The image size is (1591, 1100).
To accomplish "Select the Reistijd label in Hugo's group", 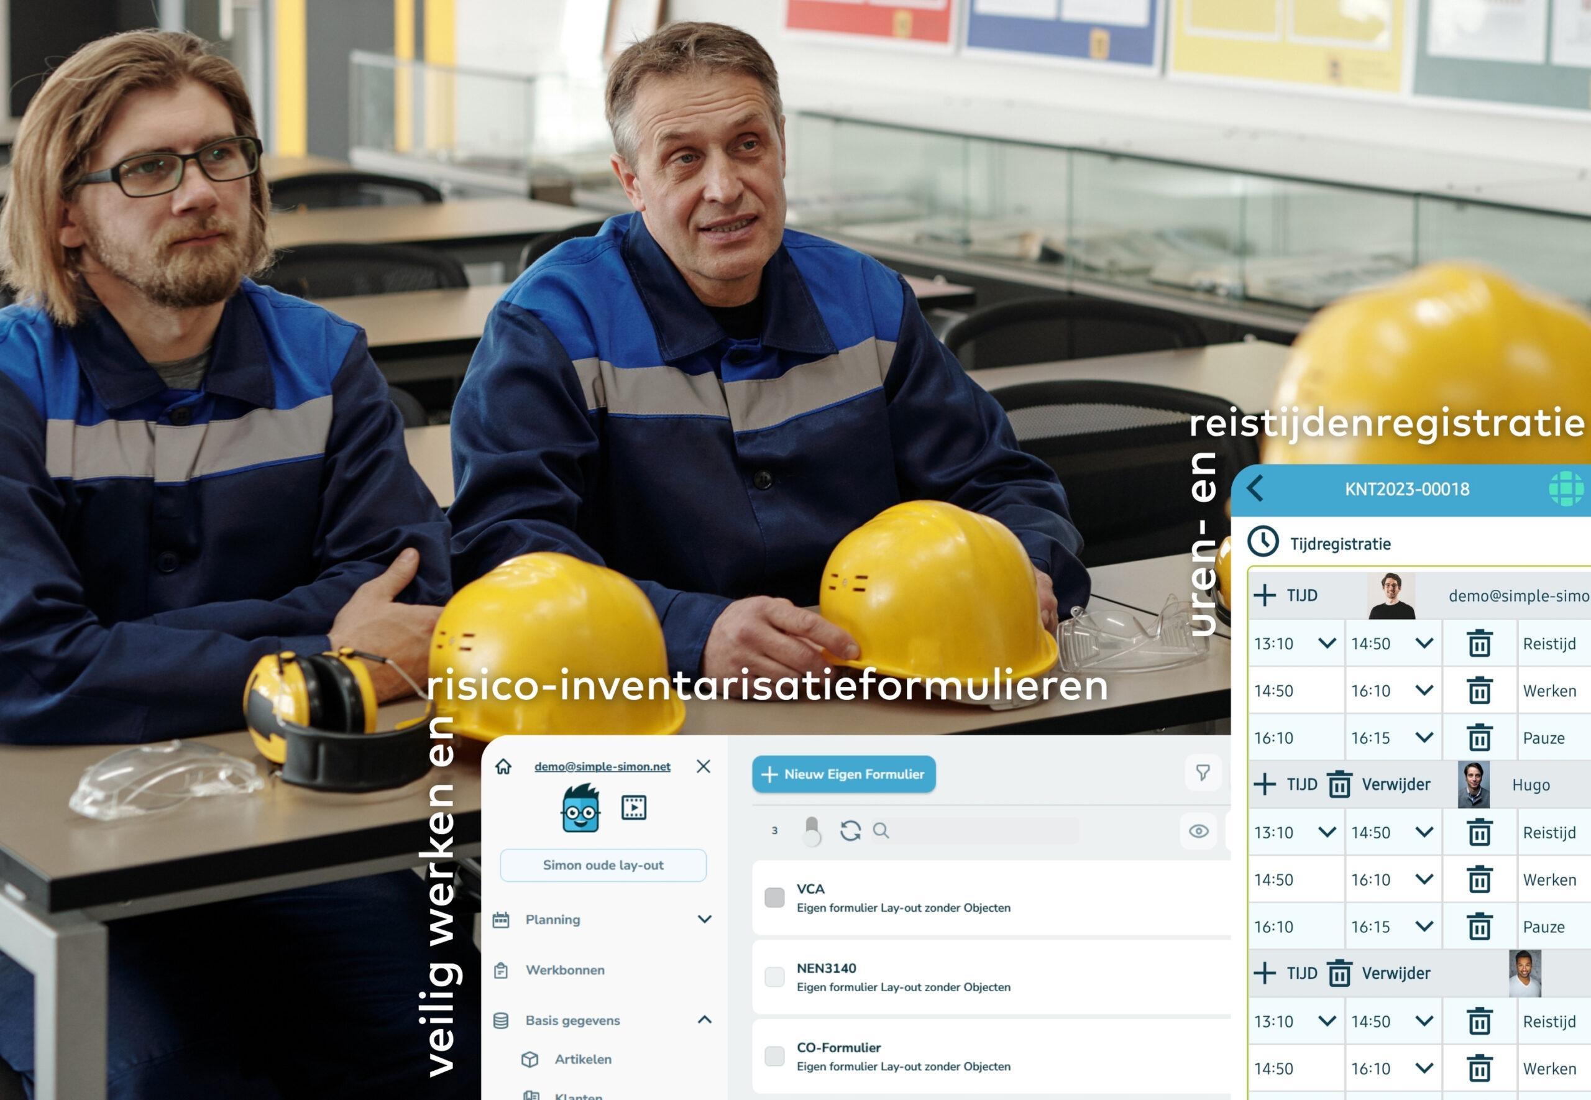I will pos(1549,833).
